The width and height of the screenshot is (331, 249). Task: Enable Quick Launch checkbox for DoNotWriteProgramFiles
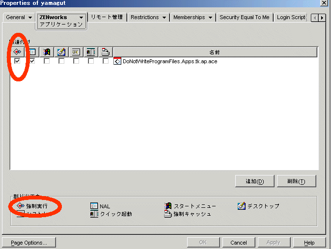(91, 61)
